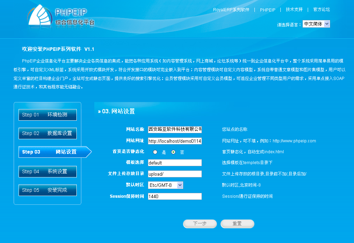Select Step 05 安装完成
Screen dimensions: 354x243
coord(48,190)
